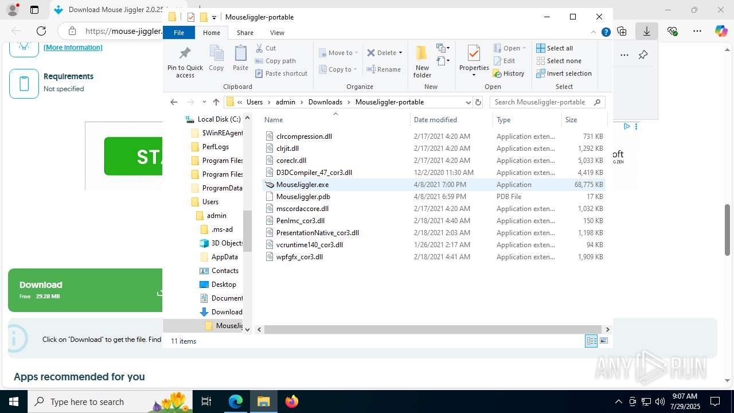The width and height of the screenshot is (734, 413).
Task: Open Edge downloads icon in toolbar
Action: pyautogui.click(x=646, y=31)
